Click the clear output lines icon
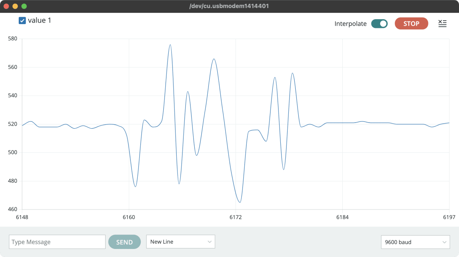459x257 pixels. (442, 23)
